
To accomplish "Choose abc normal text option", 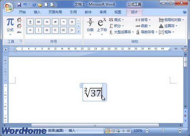I will 19,32.
